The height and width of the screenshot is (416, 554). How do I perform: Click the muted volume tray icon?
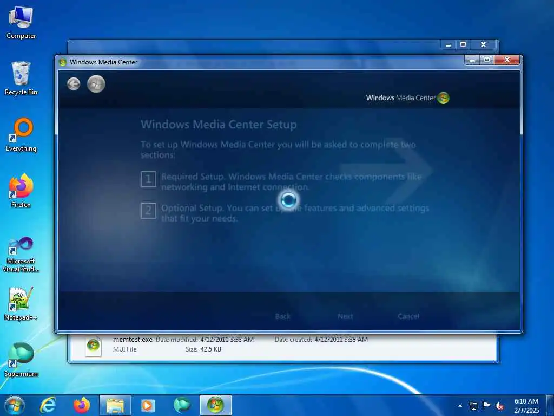(499, 406)
